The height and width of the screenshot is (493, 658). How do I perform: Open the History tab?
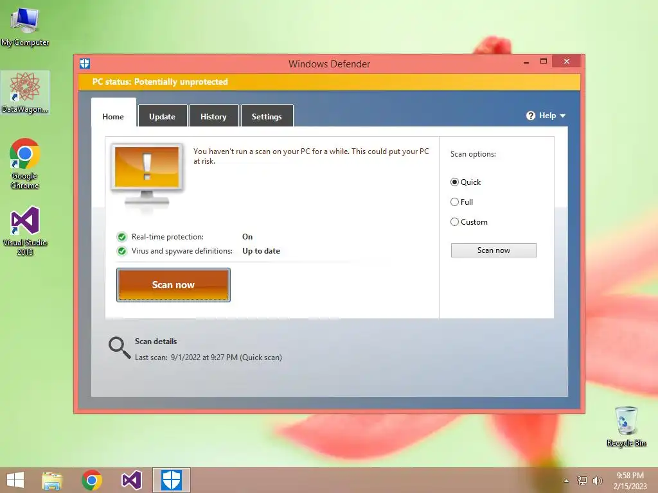click(x=213, y=117)
